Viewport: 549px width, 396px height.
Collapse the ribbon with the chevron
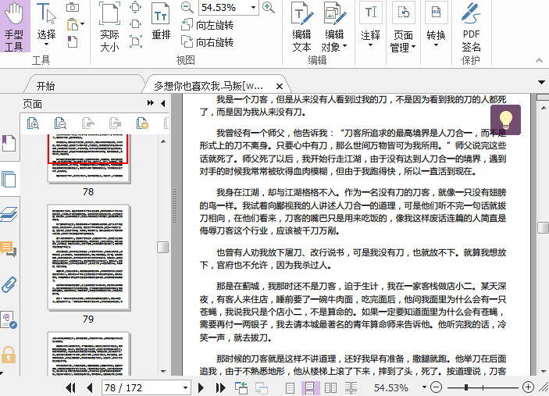(x=539, y=61)
